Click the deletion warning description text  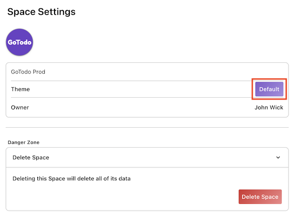click(71, 178)
